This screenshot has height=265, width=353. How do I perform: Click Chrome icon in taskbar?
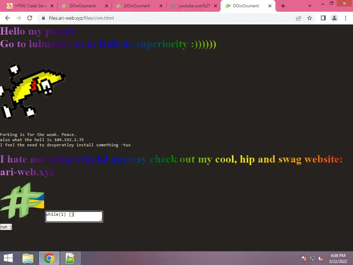coord(49,258)
